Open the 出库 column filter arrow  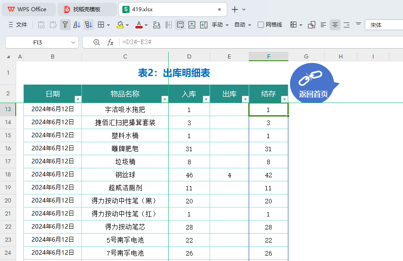pyautogui.click(x=245, y=99)
